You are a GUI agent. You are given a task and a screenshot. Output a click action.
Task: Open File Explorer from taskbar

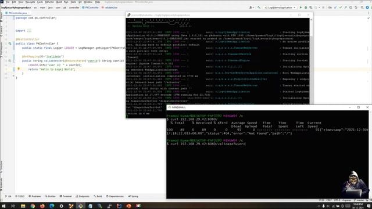(23, 206)
